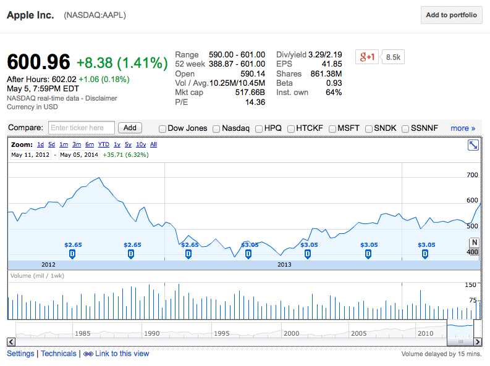Check the Nasdaq comparison box

pyautogui.click(x=216, y=128)
